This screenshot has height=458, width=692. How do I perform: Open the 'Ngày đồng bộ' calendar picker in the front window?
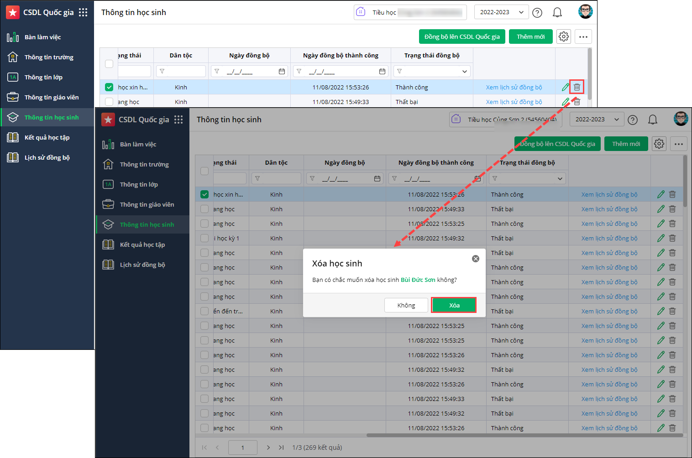click(377, 178)
